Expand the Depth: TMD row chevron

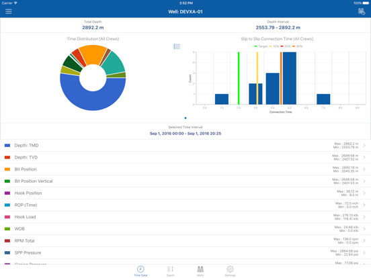click(364, 146)
